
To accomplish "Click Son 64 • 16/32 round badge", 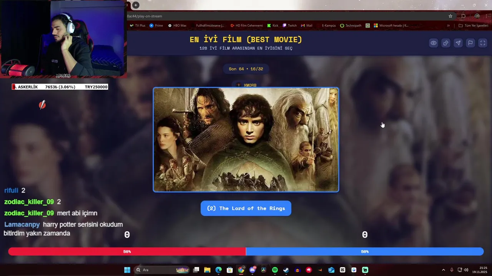I will pyautogui.click(x=246, y=69).
